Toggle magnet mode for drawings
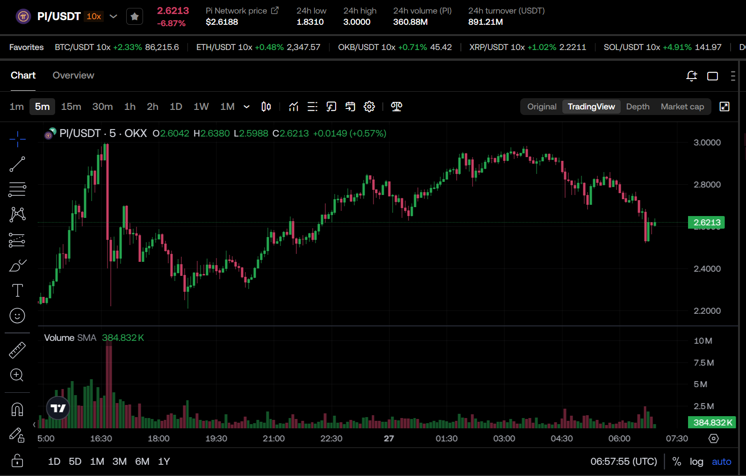 point(17,410)
